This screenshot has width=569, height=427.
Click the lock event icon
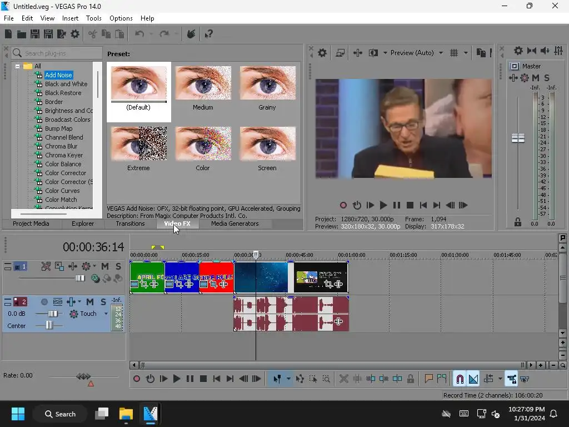[411, 379]
